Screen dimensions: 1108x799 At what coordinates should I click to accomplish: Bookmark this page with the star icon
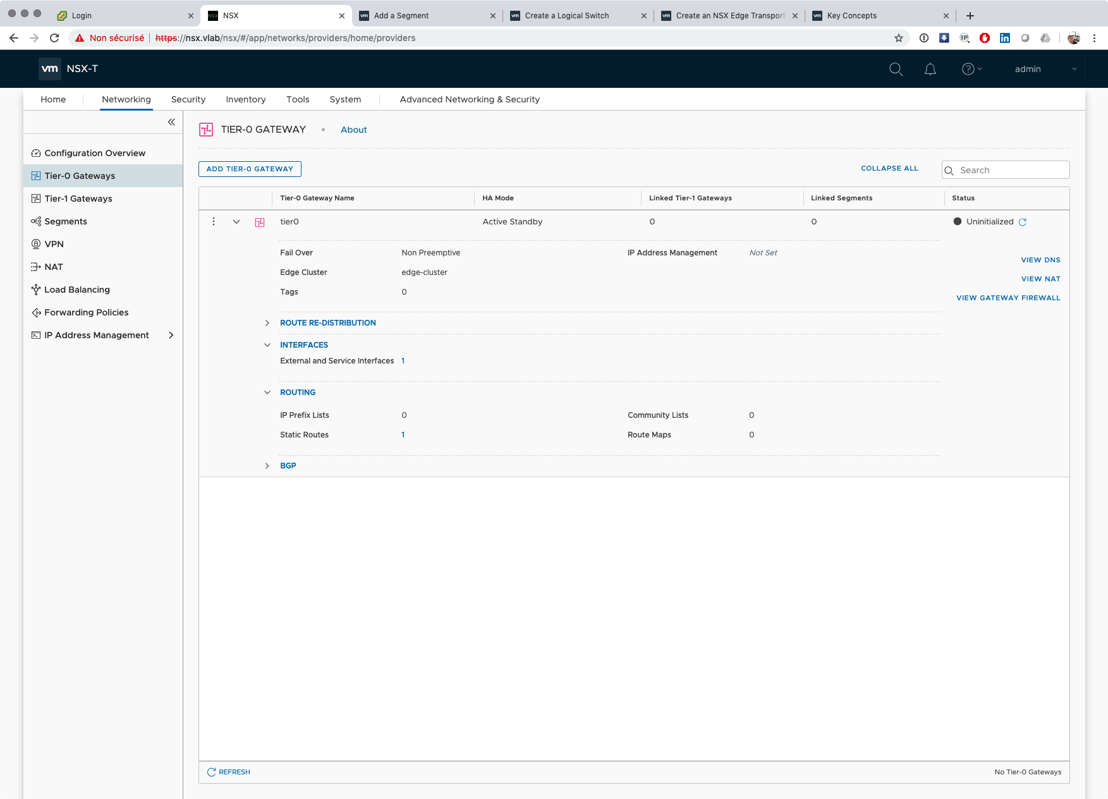click(x=899, y=38)
